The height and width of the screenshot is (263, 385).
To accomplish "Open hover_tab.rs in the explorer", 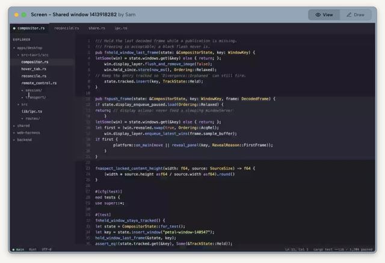I will [x=34, y=69].
